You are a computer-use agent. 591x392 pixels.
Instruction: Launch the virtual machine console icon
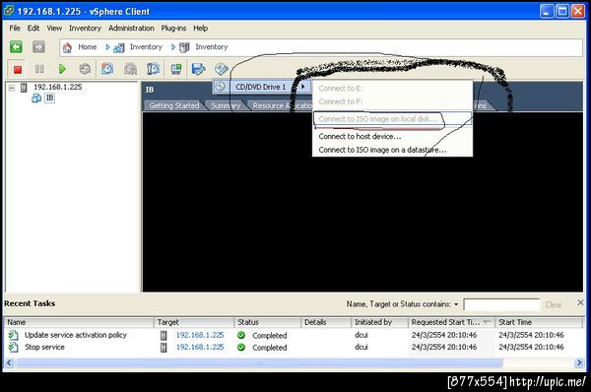click(x=176, y=69)
